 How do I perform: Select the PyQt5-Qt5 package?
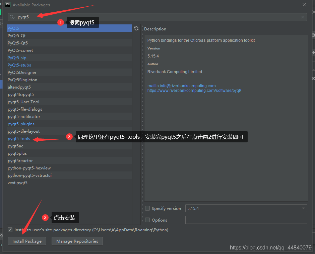[69, 43]
